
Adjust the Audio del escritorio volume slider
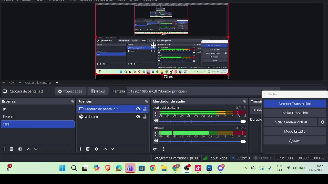pyautogui.click(x=202, y=121)
